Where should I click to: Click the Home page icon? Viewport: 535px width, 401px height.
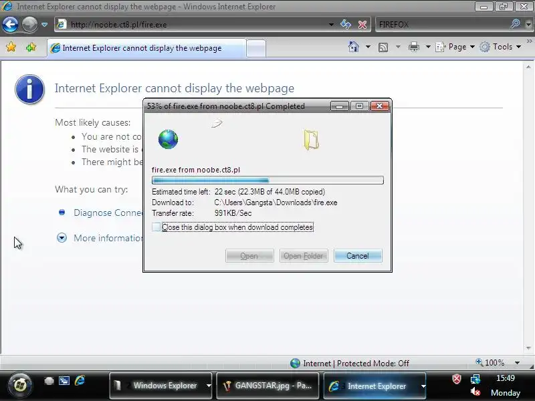point(354,47)
